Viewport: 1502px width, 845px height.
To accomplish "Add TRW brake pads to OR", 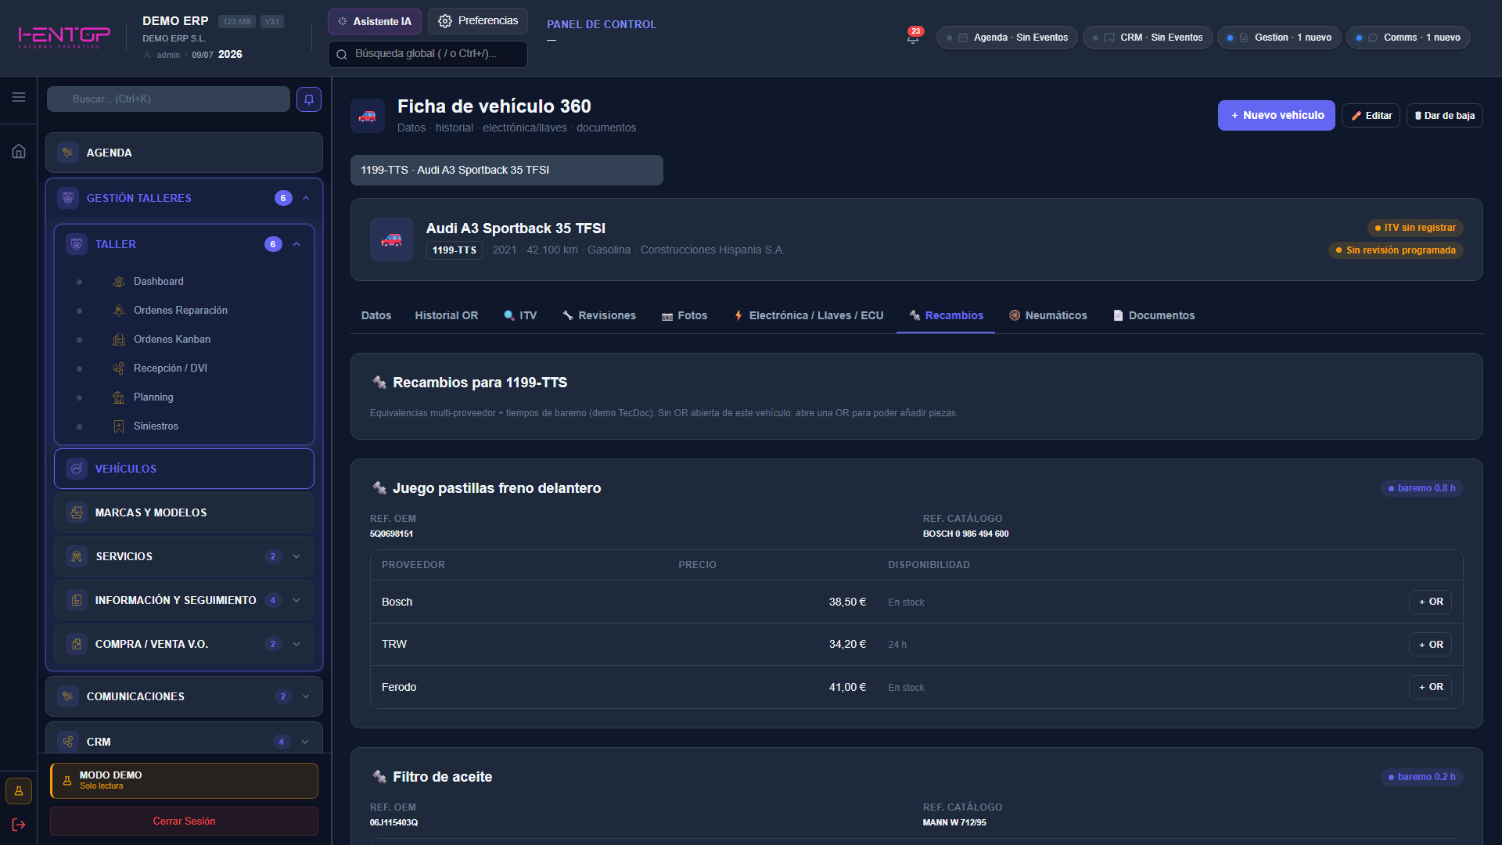I will coord(1431,645).
